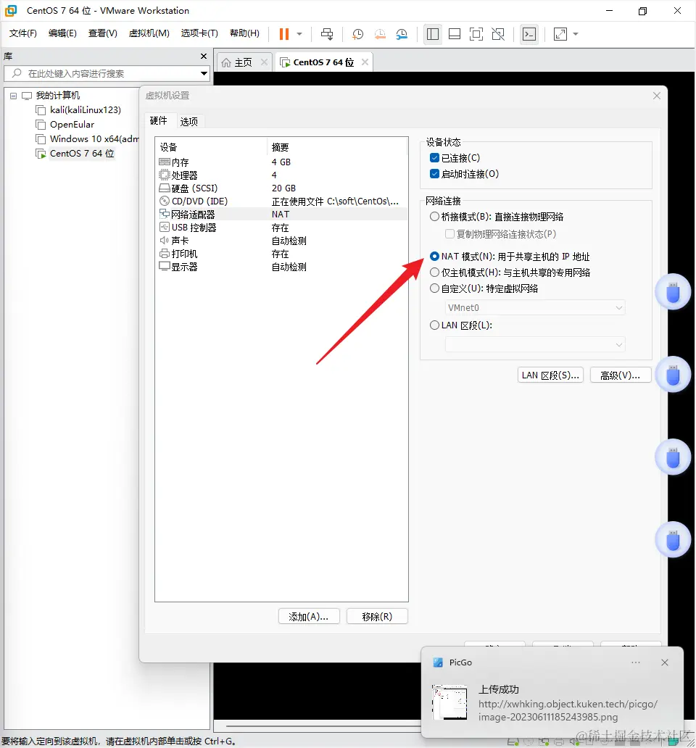Take a snapshot using the clock-plus icon
The width and height of the screenshot is (696, 748).
[357, 34]
